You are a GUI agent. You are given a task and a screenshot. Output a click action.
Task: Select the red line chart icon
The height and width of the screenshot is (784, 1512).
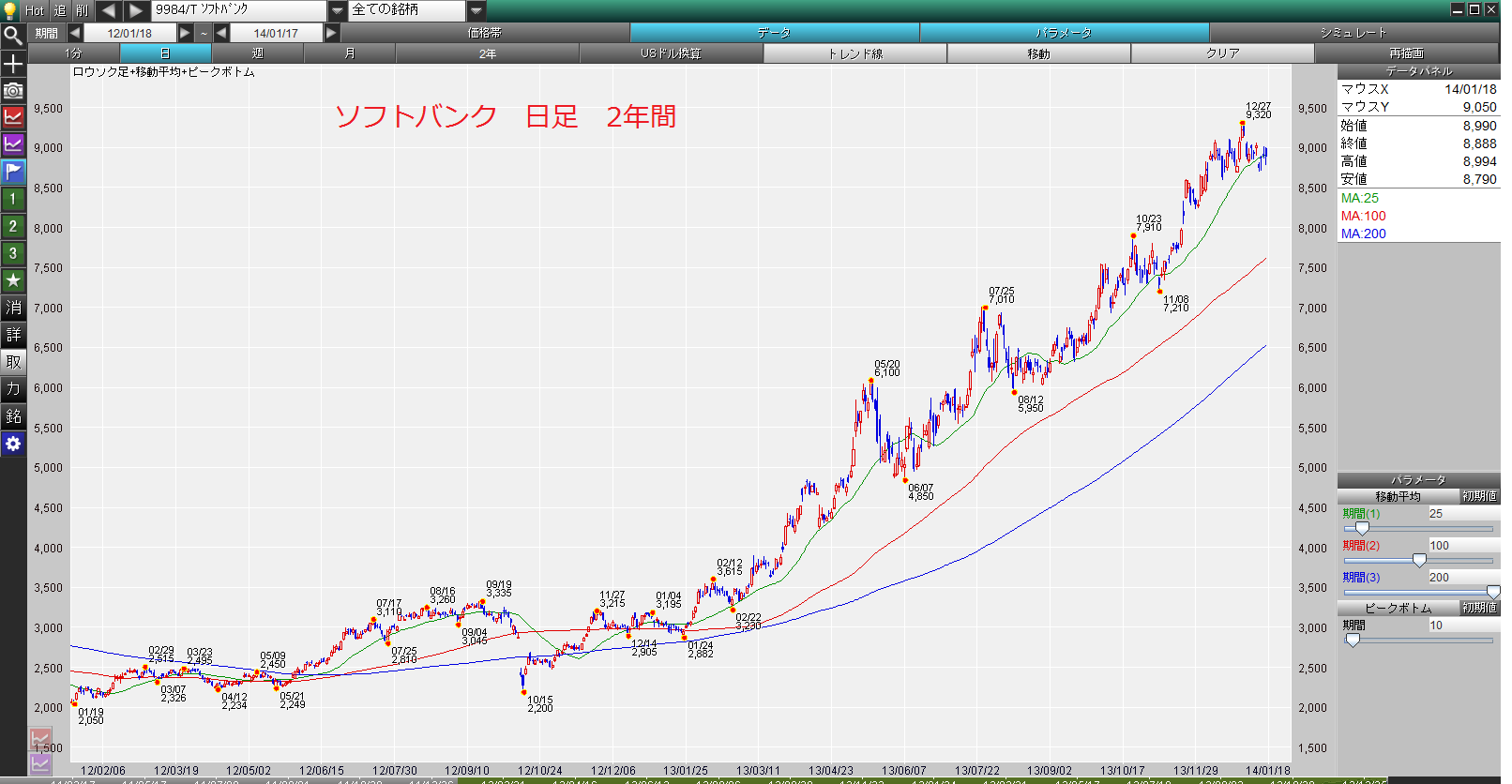13,117
